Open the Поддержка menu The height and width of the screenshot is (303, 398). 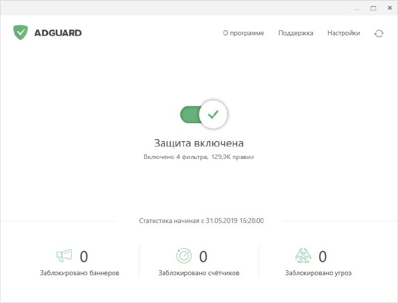(296, 33)
